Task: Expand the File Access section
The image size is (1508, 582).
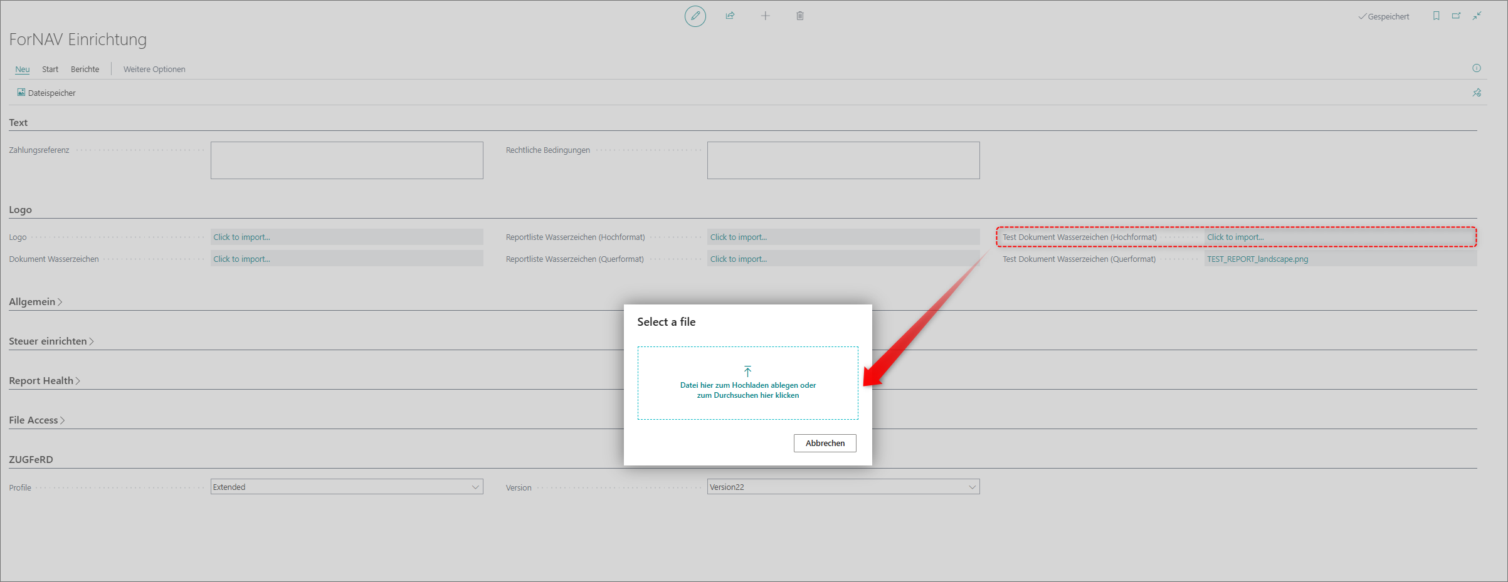Action: pos(36,420)
